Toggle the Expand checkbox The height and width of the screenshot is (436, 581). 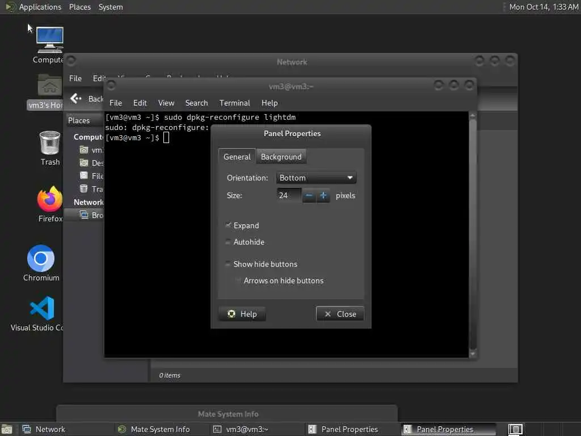point(228,225)
